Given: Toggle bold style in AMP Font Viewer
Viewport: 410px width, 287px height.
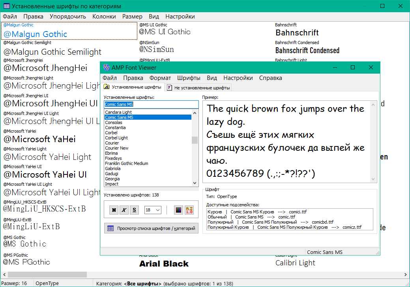Looking at the screenshot, I should (114, 210).
